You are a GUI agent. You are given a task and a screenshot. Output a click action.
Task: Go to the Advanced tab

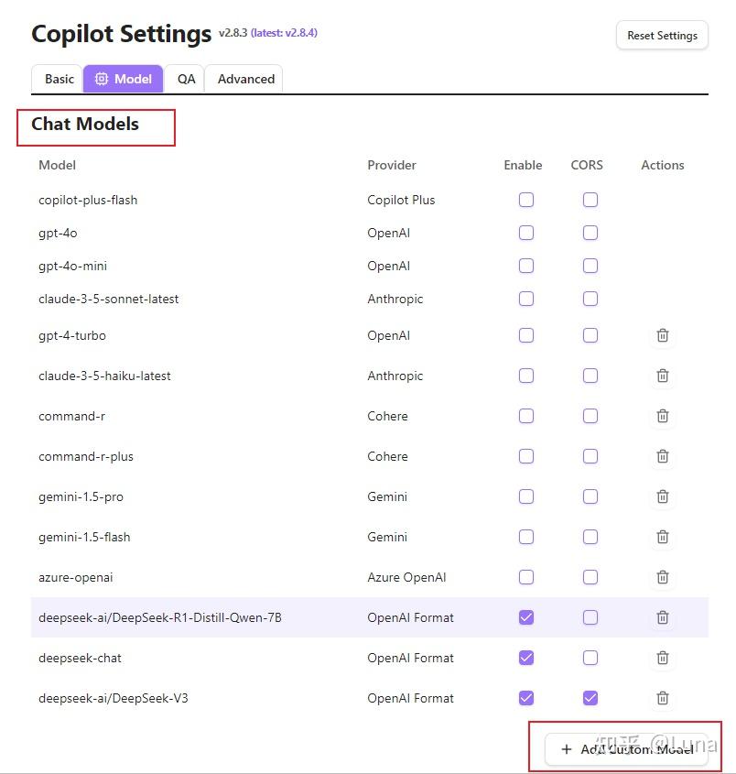click(245, 79)
